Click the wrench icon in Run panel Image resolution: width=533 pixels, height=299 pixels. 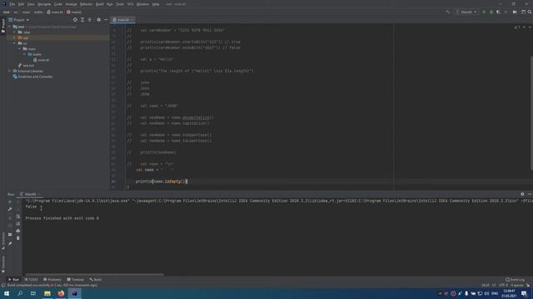10,209
